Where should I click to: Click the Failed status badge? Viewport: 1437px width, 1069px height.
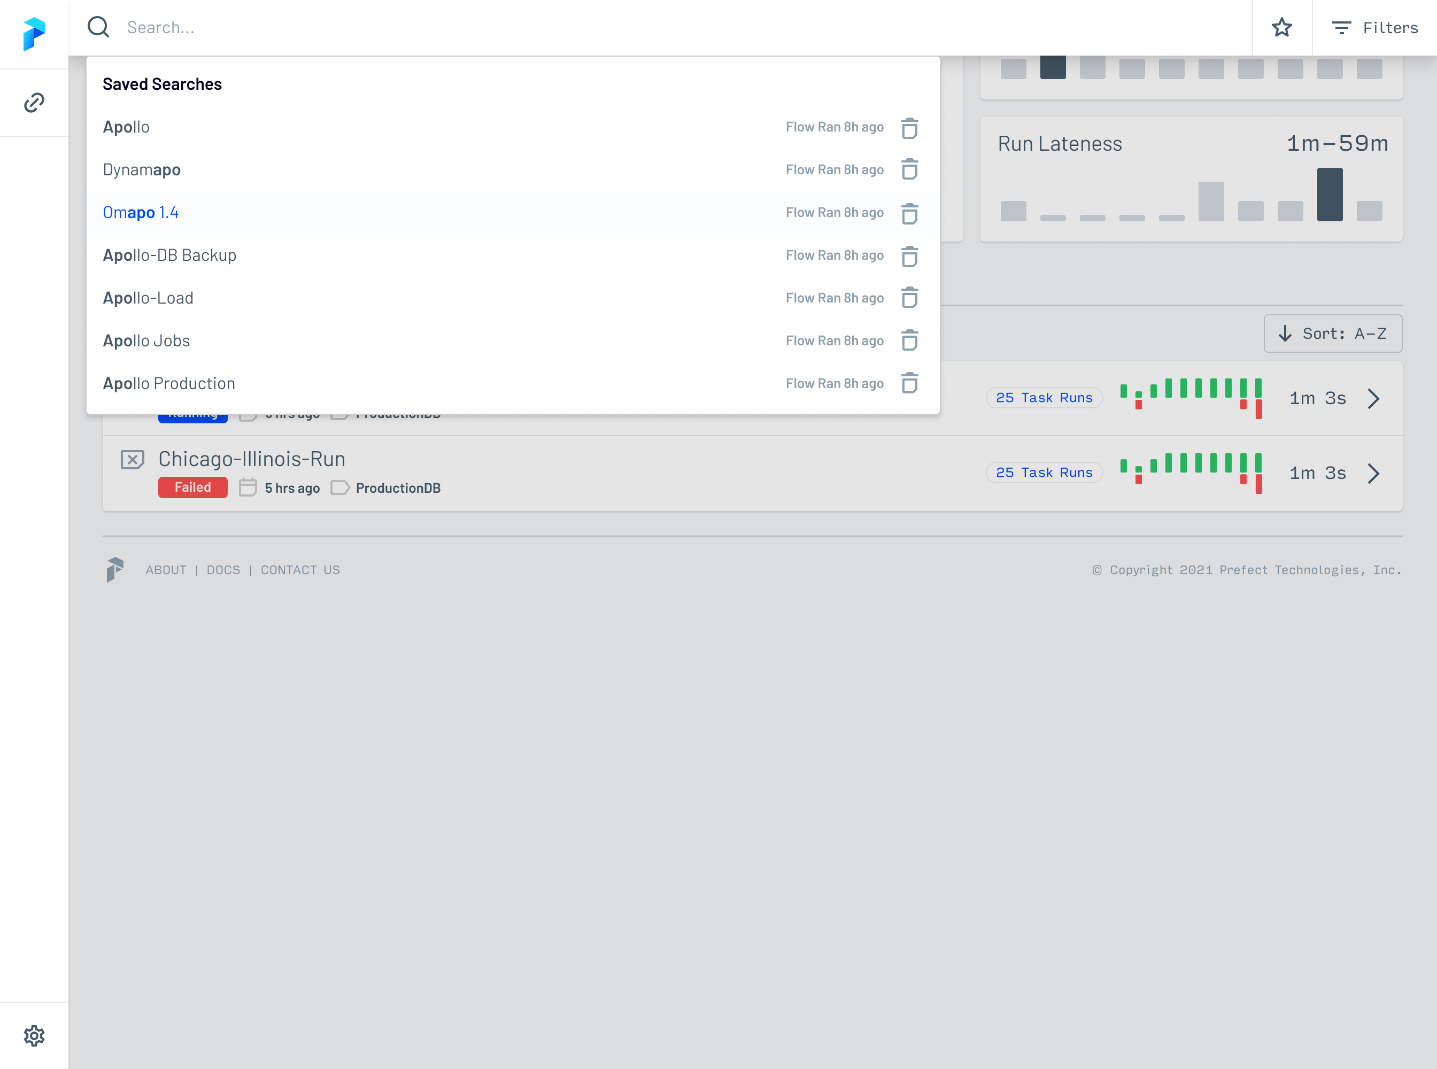click(x=193, y=487)
